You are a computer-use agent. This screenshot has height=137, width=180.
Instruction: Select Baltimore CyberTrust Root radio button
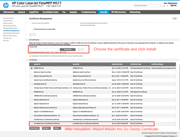(x=31, y=72)
